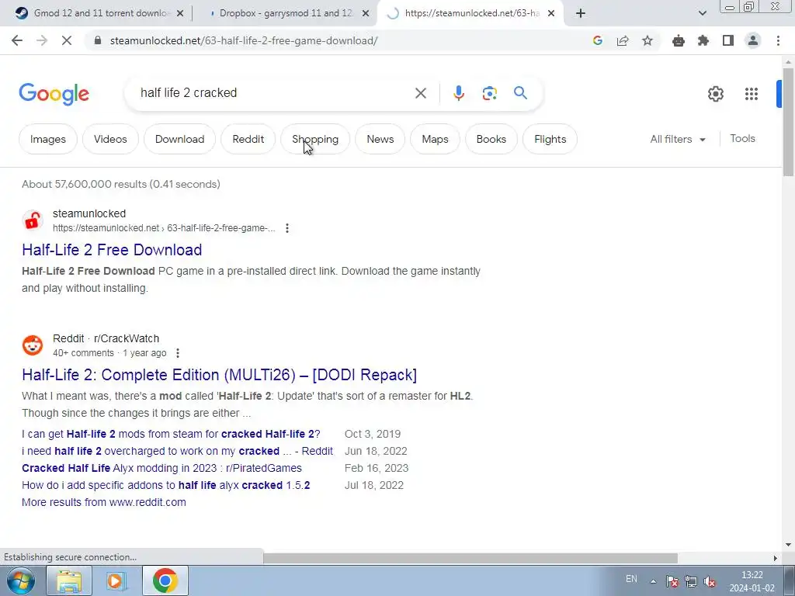Screen dimensions: 795x596
Task: Search by image with Google Lens
Action: pos(489,93)
